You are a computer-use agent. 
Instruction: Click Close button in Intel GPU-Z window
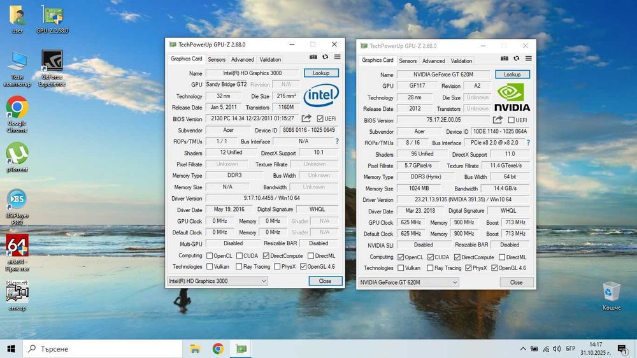(325, 281)
